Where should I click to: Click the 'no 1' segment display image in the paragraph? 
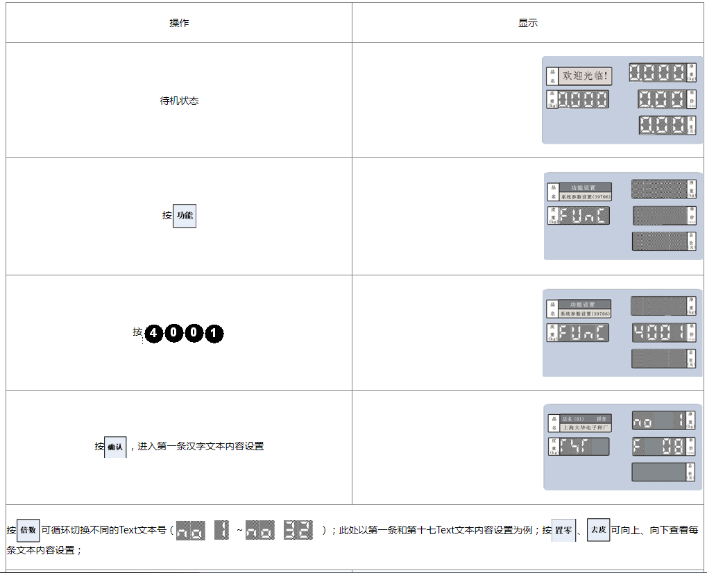(203, 531)
